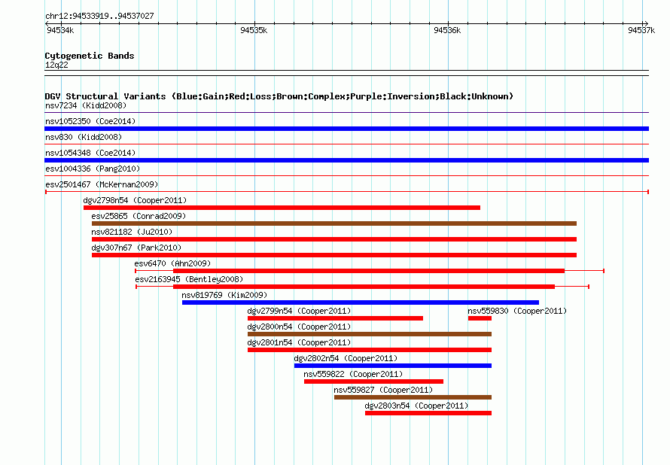Click the esv25865 (Conrad2009) label text
Screen dimensions: 670x465
pyautogui.click(x=139, y=216)
